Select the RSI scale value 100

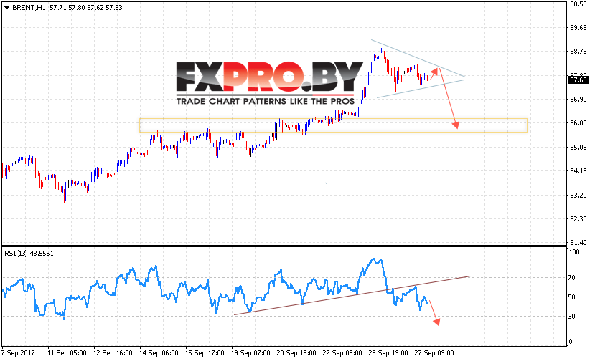[x=574, y=252]
